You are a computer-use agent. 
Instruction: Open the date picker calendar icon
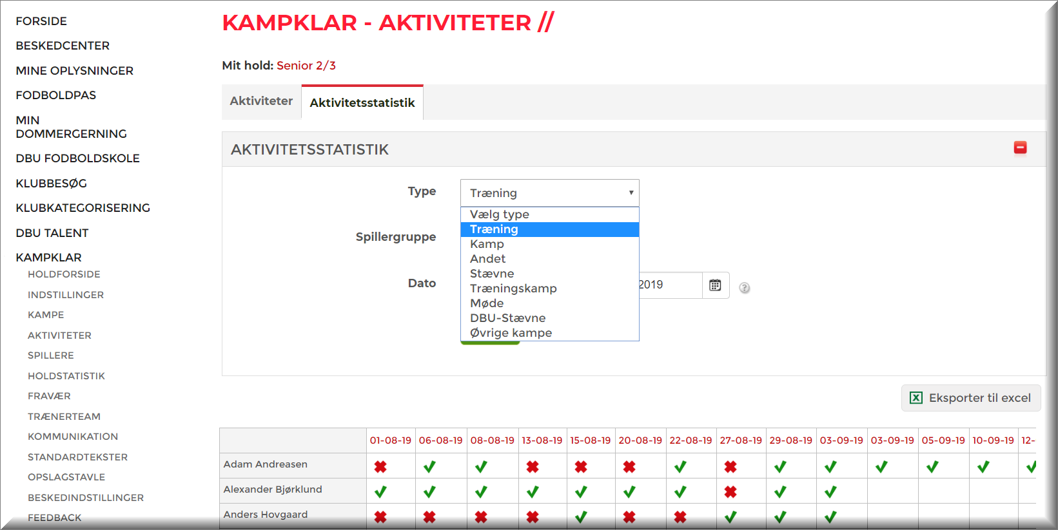[715, 285]
